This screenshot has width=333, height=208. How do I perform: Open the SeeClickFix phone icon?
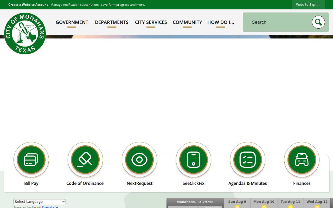194,160
